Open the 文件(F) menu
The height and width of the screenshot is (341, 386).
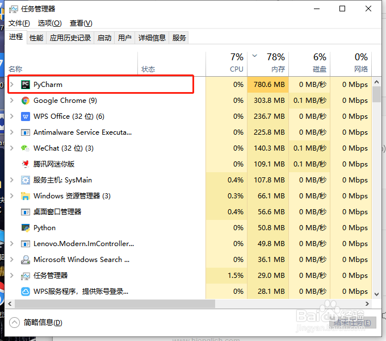(x=19, y=23)
